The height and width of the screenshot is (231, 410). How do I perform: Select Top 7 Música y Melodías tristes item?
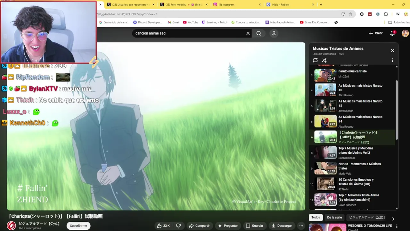tap(352, 153)
